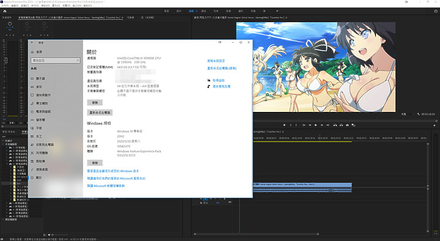Open change product key or upgrade Windows link
The width and height of the screenshot is (440, 241).
113,171
